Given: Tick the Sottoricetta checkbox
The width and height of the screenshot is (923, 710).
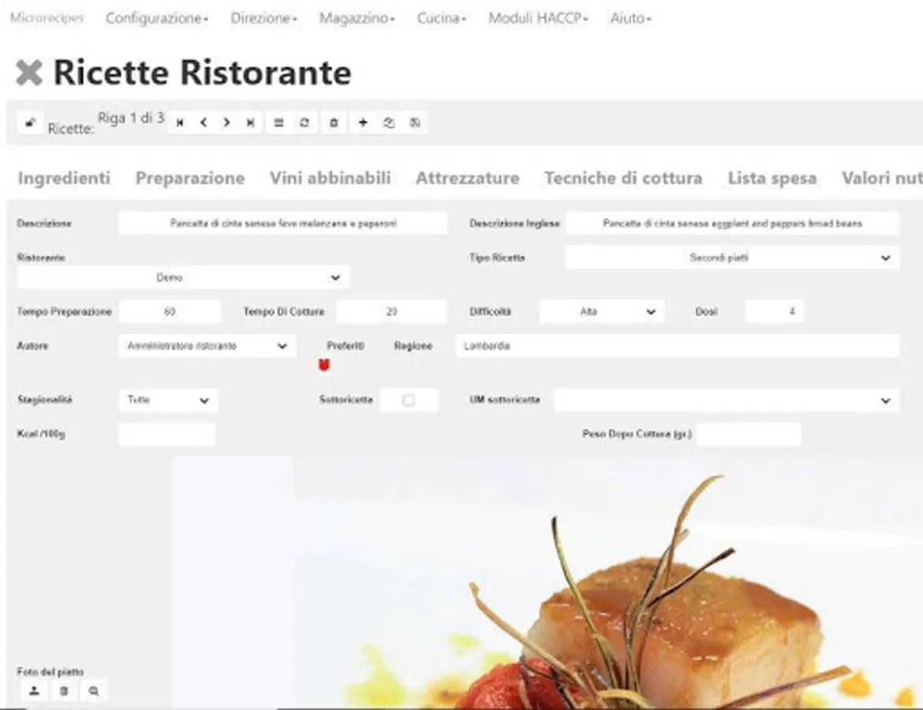Looking at the screenshot, I should (x=409, y=400).
